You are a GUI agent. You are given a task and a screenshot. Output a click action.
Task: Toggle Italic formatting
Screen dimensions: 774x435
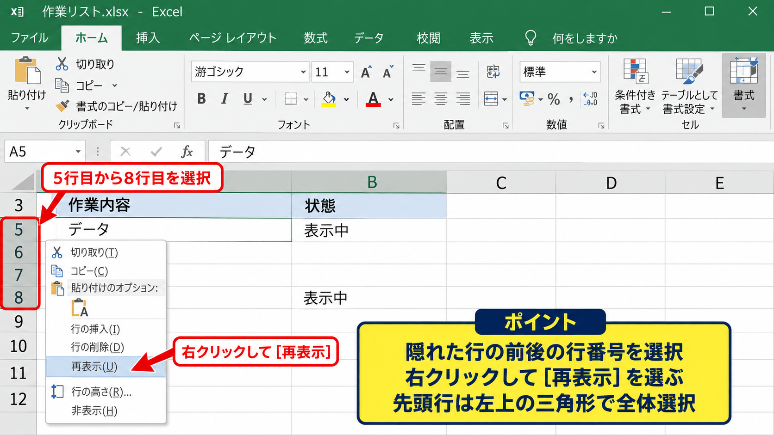point(225,98)
